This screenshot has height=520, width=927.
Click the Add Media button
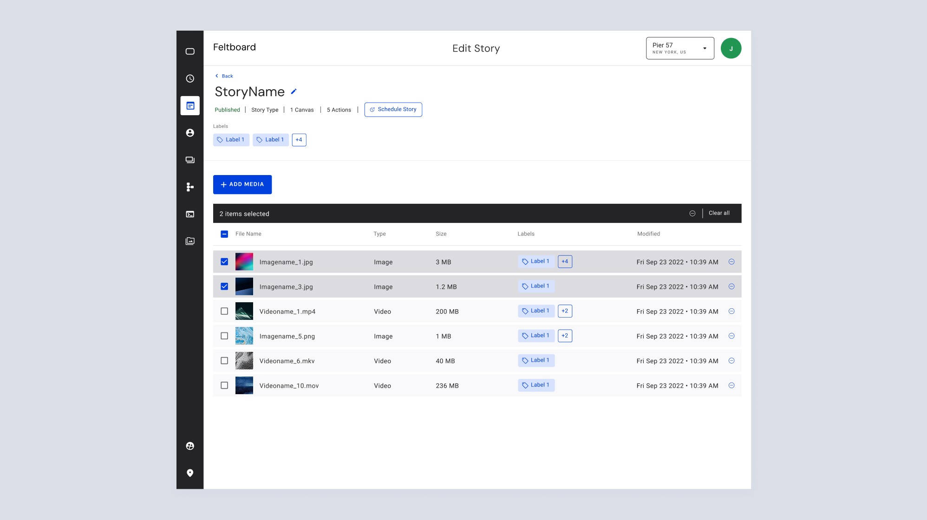coord(242,184)
